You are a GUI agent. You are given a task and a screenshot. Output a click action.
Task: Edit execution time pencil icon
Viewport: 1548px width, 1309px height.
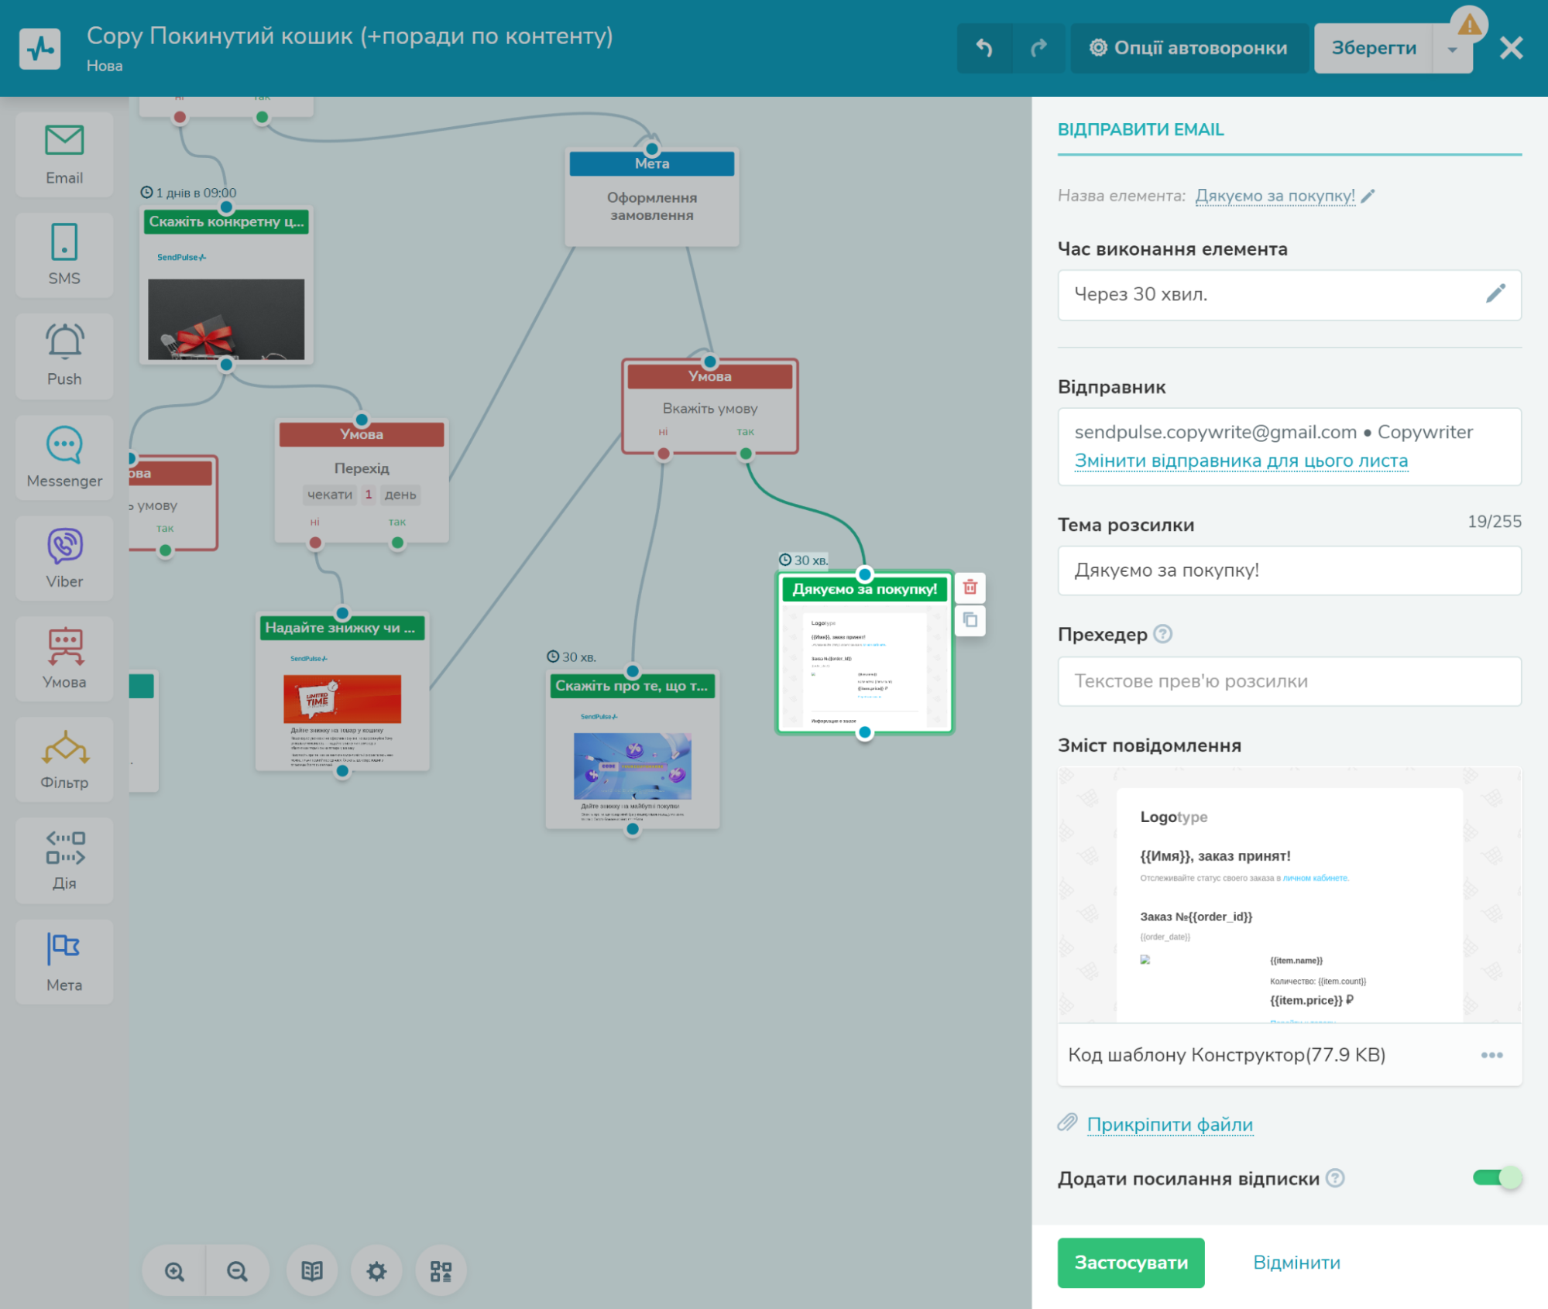point(1495,294)
